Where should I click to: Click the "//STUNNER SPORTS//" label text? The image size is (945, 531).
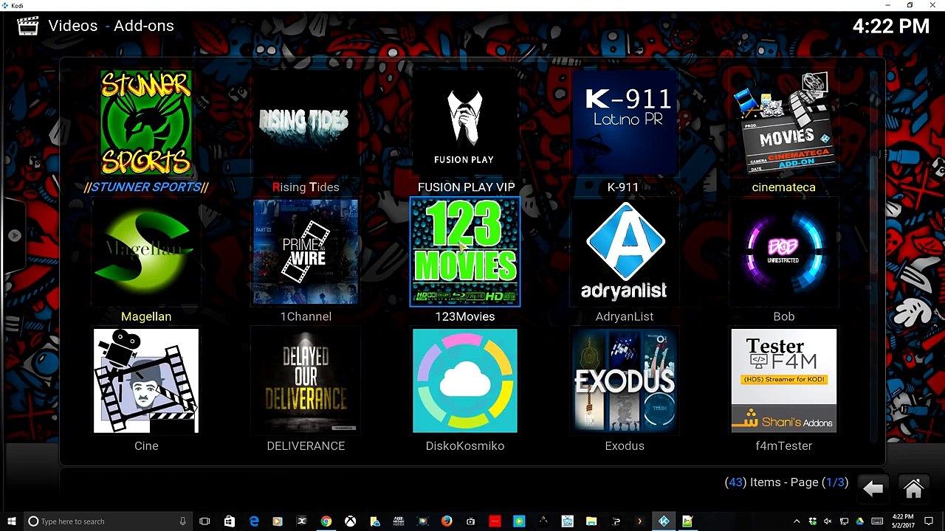[x=146, y=187]
